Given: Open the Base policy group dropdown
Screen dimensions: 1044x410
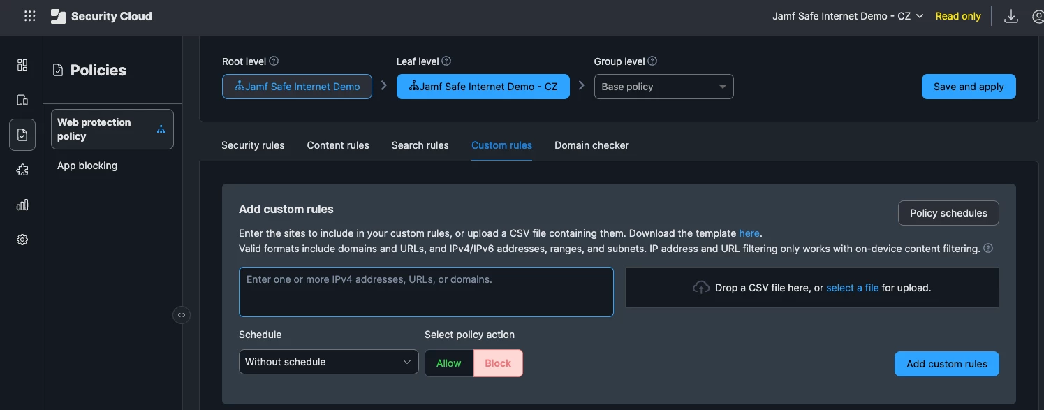Looking at the screenshot, I should coord(664,87).
